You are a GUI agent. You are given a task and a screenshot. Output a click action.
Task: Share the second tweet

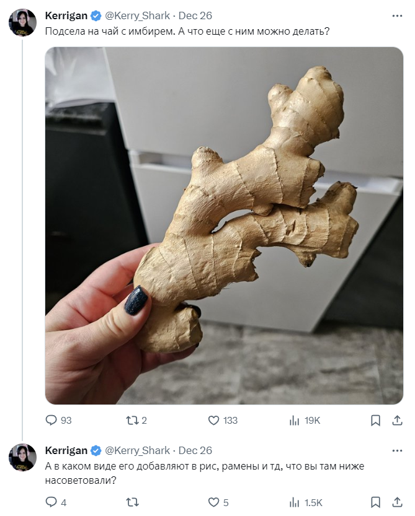[397, 502]
